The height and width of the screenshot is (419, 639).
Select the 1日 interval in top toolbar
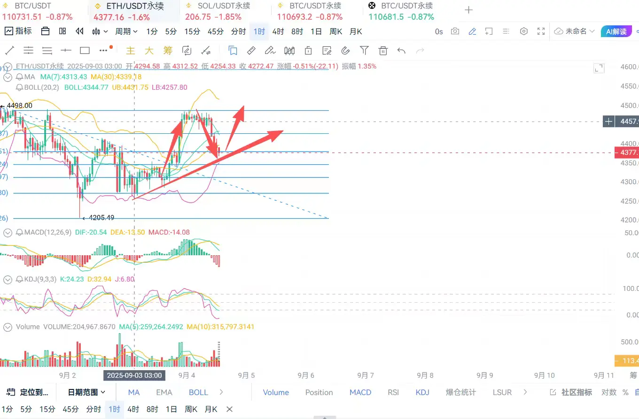(x=316, y=31)
